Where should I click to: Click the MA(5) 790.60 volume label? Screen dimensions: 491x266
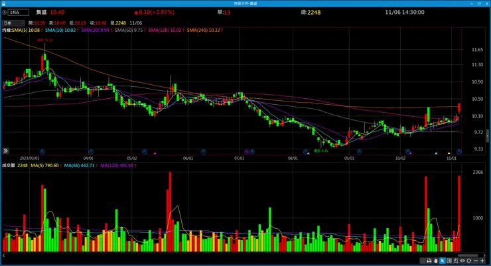click(44, 166)
